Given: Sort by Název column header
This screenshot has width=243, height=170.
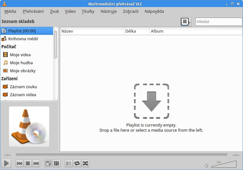Looking at the screenshot, I should point(92,31).
